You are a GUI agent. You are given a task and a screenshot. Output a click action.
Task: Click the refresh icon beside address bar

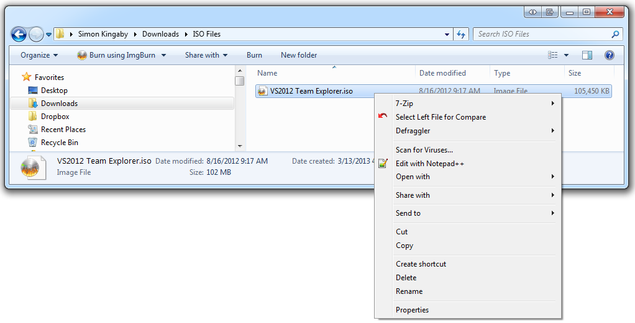click(461, 35)
